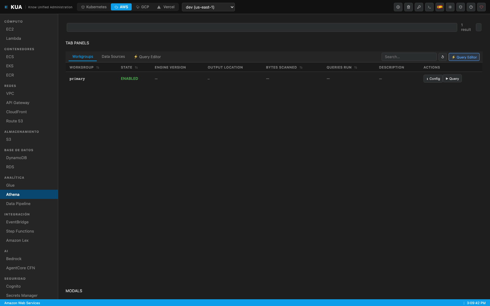Open Step Functions in sidebar
490x306 pixels.
[x=29, y=231]
